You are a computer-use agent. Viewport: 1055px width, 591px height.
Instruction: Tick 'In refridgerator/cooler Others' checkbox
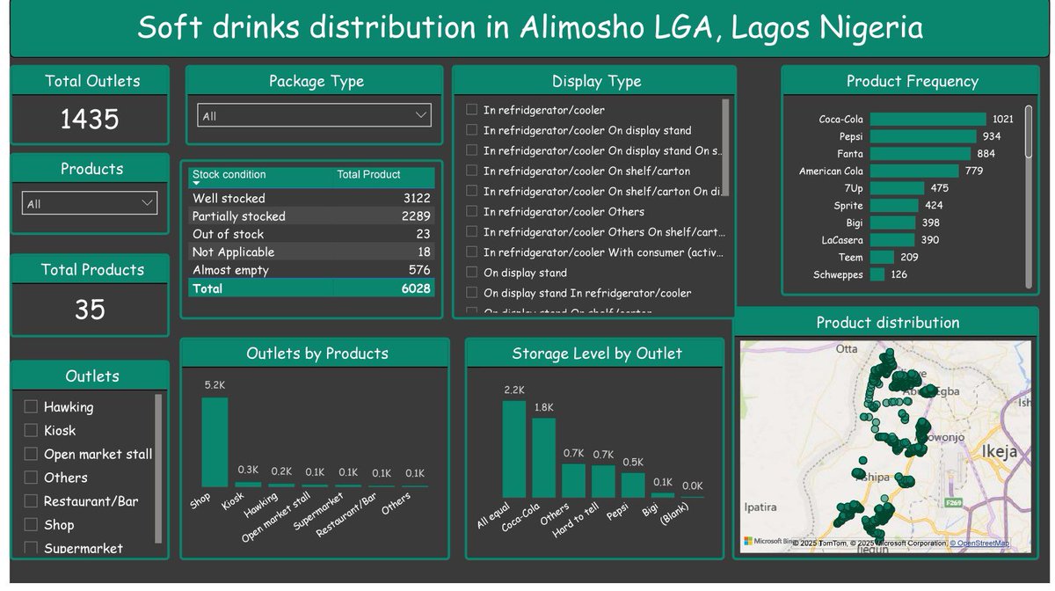[x=472, y=211]
